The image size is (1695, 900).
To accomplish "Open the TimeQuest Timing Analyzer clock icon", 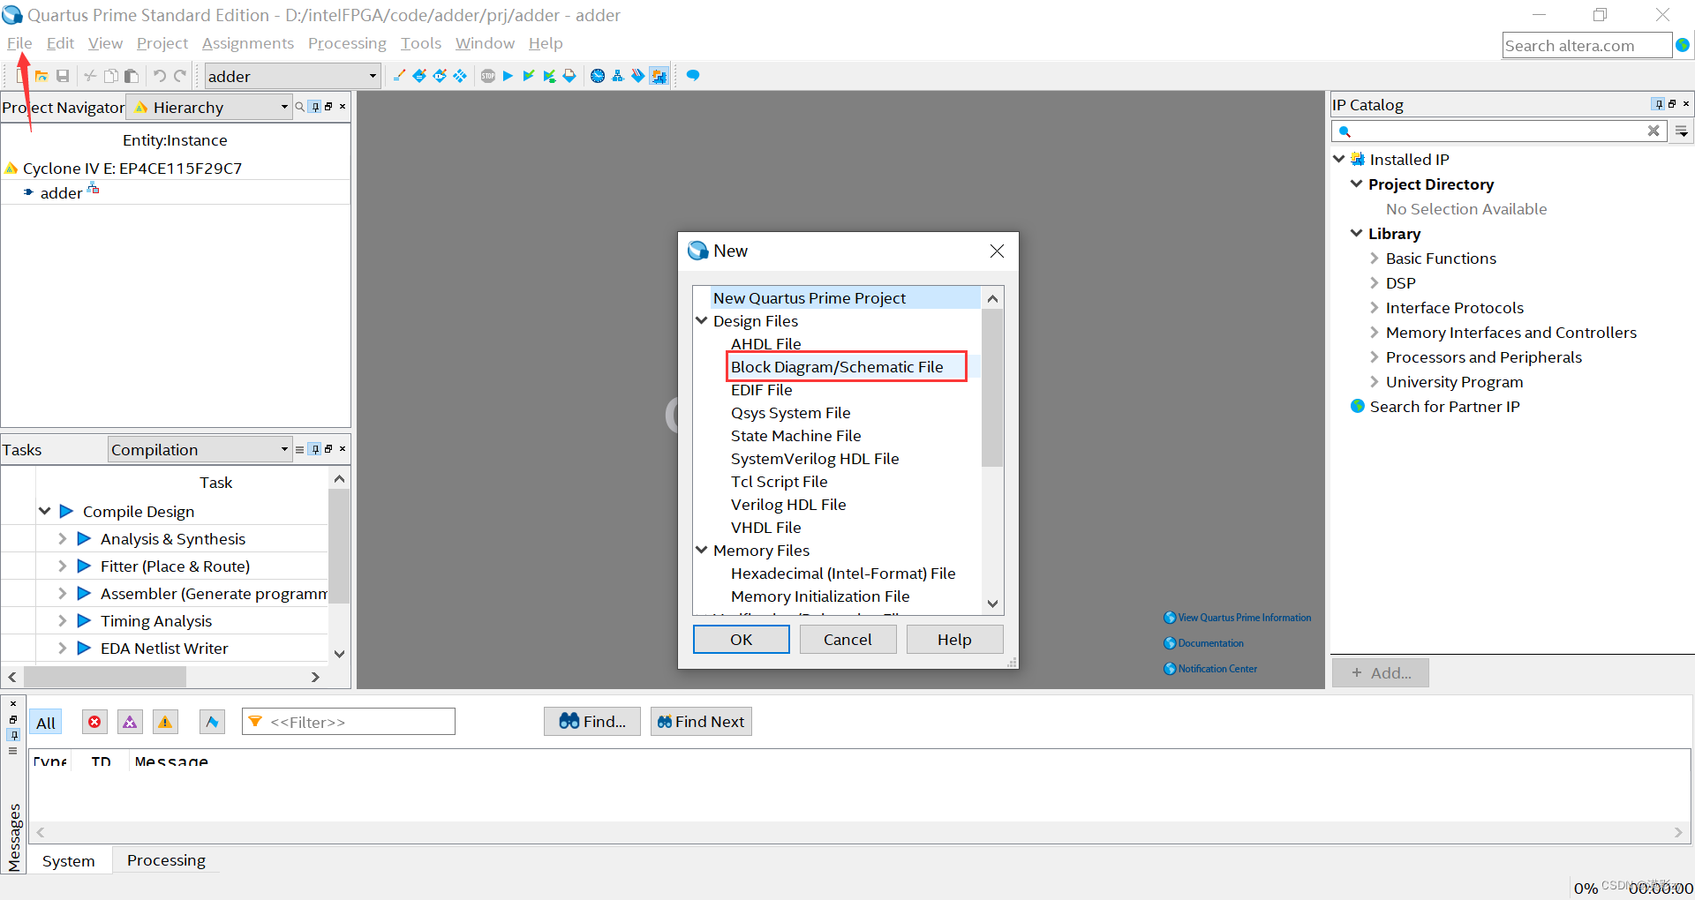I will [x=598, y=76].
